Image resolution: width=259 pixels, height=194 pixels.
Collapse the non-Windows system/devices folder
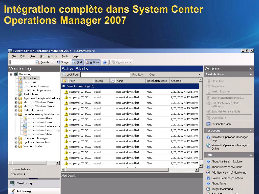click(16, 114)
